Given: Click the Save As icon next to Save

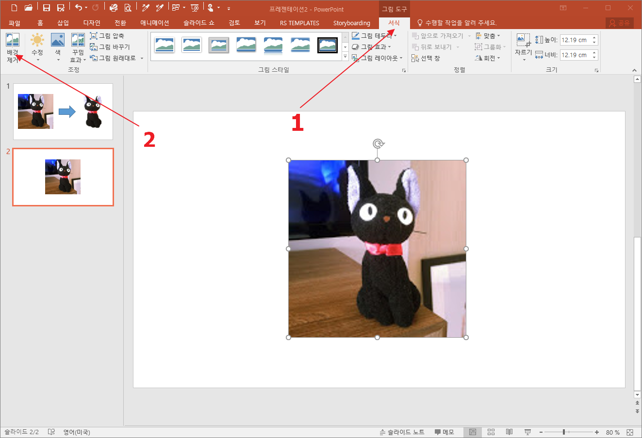Looking at the screenshot, I should 61,8.
